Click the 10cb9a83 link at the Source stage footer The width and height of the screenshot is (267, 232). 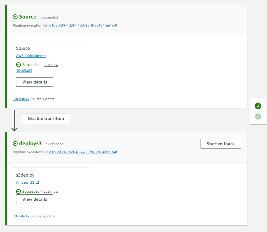coord(21,99)
